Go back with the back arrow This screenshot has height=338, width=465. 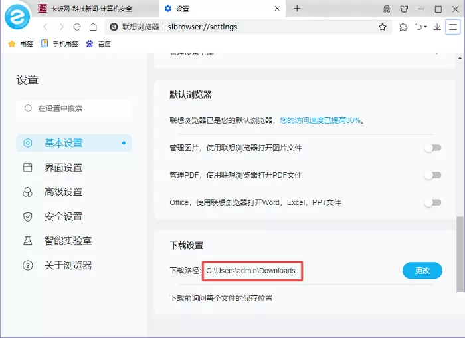point(45,27)
